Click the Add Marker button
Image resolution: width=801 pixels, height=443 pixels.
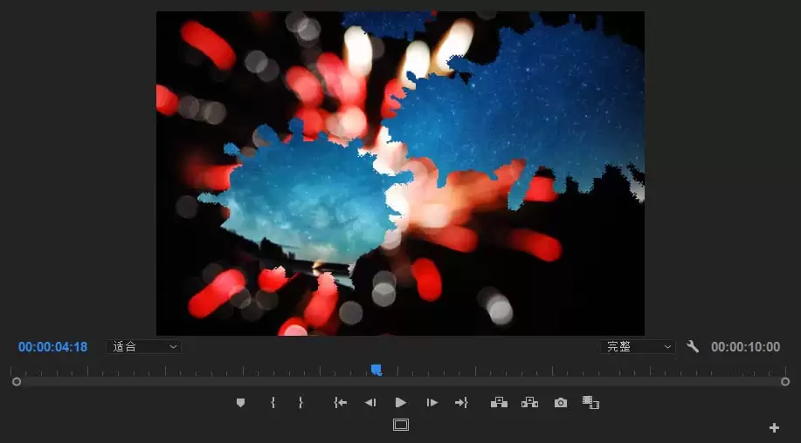point(241,403)
